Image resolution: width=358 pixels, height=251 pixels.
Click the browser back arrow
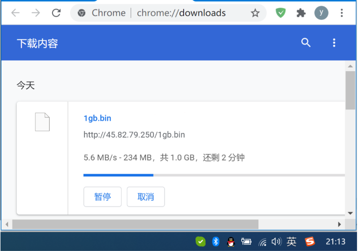(x=15, y=13)
